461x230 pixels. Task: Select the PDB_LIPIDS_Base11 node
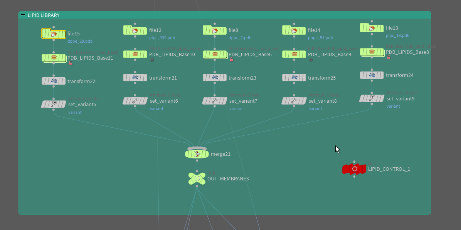54,58
